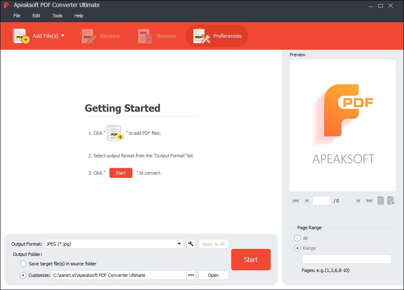
Task: Expand the Output Format dropdown
Action: click(x=179, y=244)
